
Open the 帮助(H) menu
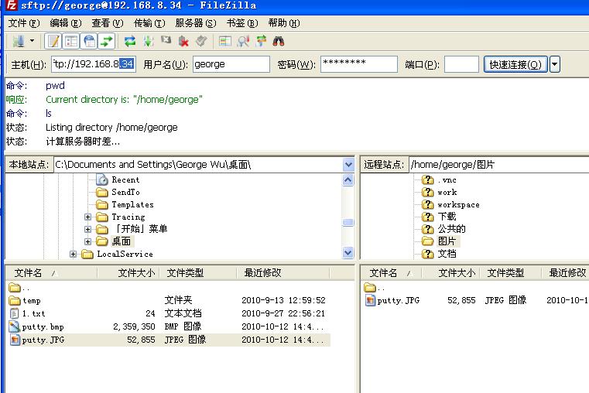click(284, 23)
